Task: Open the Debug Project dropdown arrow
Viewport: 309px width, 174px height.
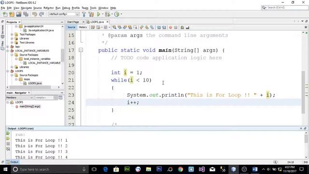Action: [112, 14]
